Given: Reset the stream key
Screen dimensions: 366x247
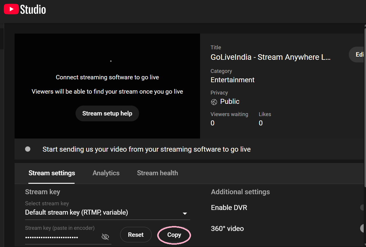Looking at the screenshot, I should coord(136,235).
